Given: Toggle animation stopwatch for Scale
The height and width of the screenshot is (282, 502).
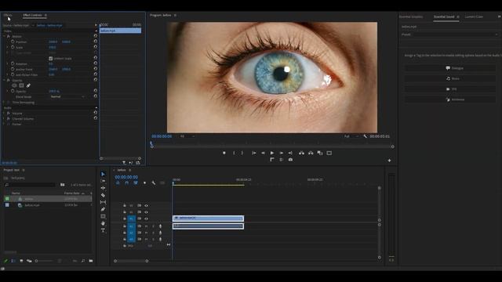Looking at the screenshot, I should pyautogui.click(x=13, y=47).
